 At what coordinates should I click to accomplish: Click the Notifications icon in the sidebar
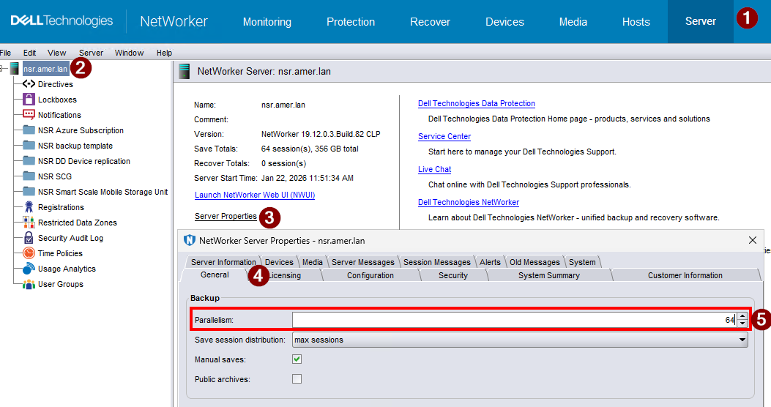[29, 115]
